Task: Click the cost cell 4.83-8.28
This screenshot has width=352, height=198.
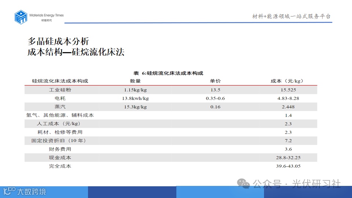Action: pyautogui.click(x=288, y=98)
